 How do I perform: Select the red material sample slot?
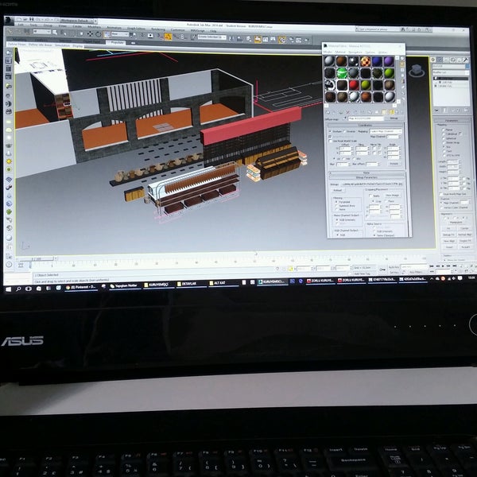click(354, 85)
